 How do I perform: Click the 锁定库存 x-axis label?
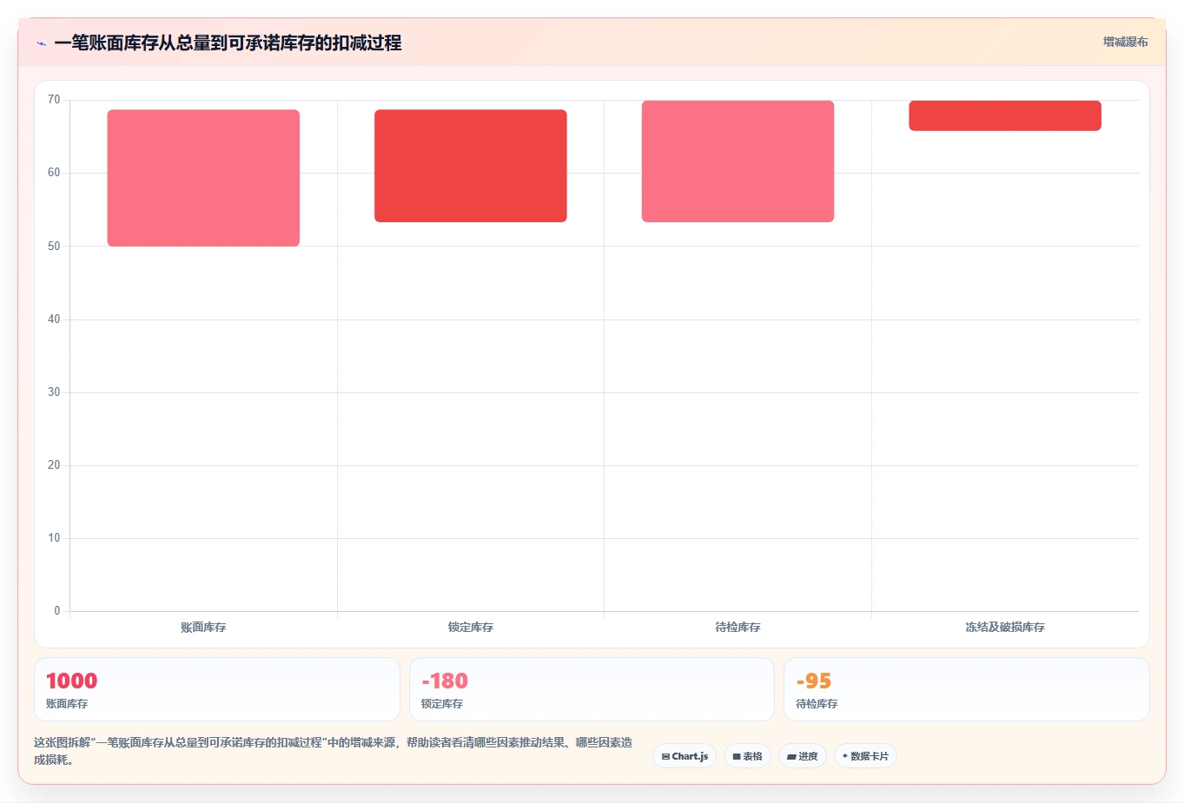pos(471,627)
